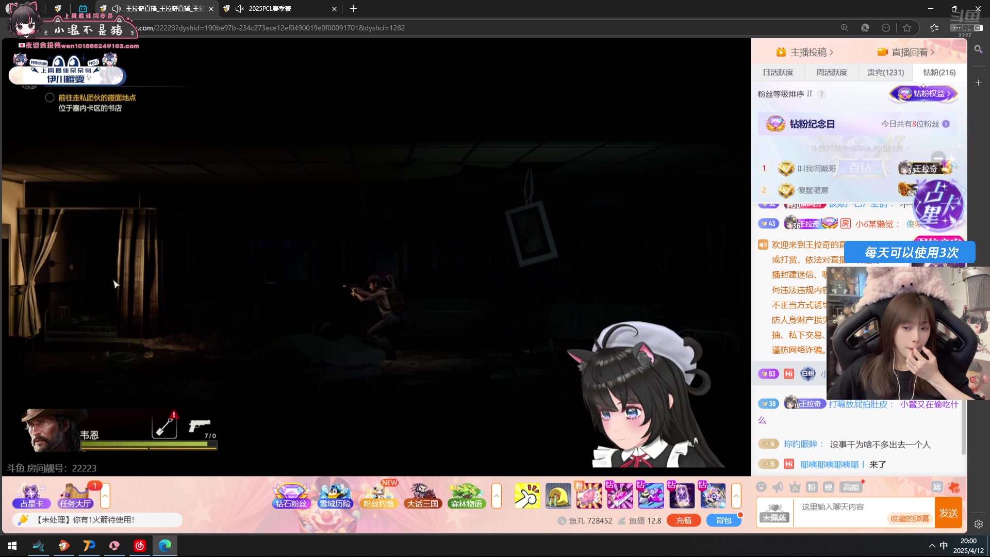Viewport: 990px width, 557px height.
Task: Open the 粉丝钓鱼 fan fishing activity
Action: click(x=378, y=496)
